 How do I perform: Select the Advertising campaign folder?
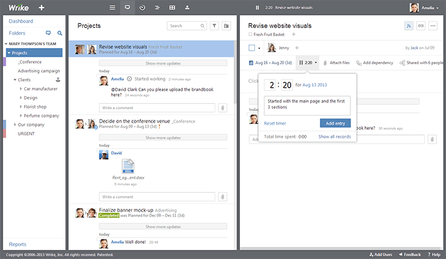point(39,71)
